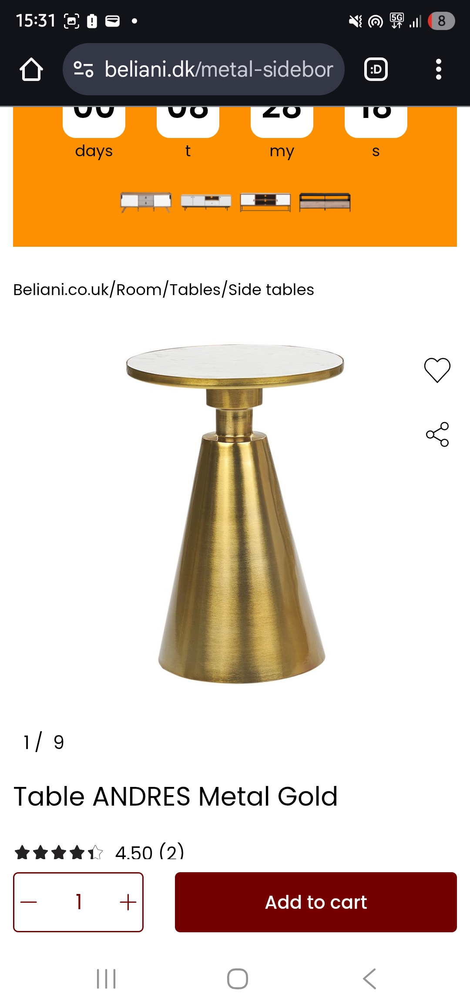Open the tab switcher button
Screen dimensions: 470x1008
[x=376, y=69]
